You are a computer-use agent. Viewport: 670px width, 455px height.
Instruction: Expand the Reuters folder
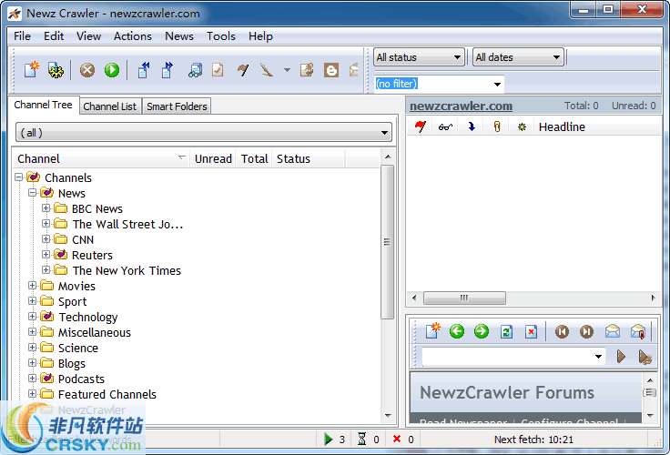tap(46, 254)
